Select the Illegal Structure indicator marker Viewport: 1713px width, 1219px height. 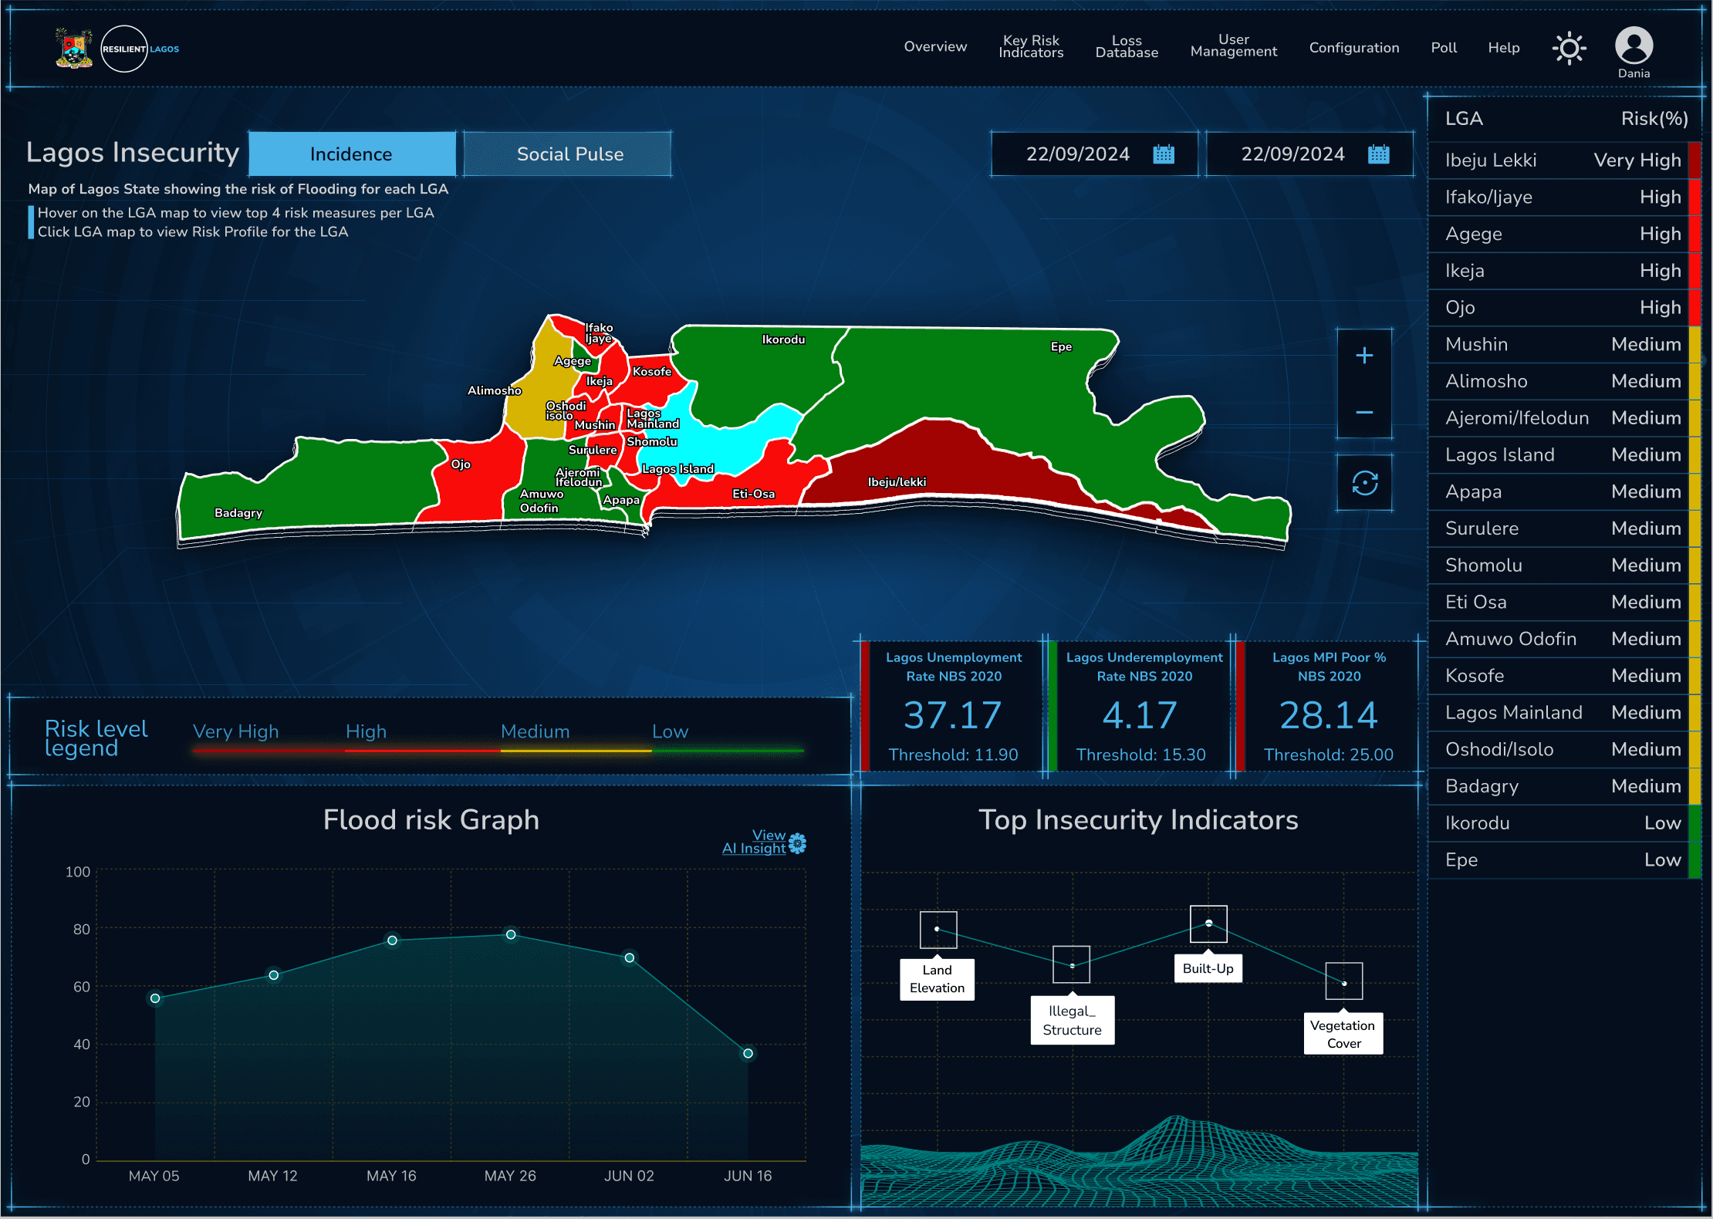tap(1072, 964)
